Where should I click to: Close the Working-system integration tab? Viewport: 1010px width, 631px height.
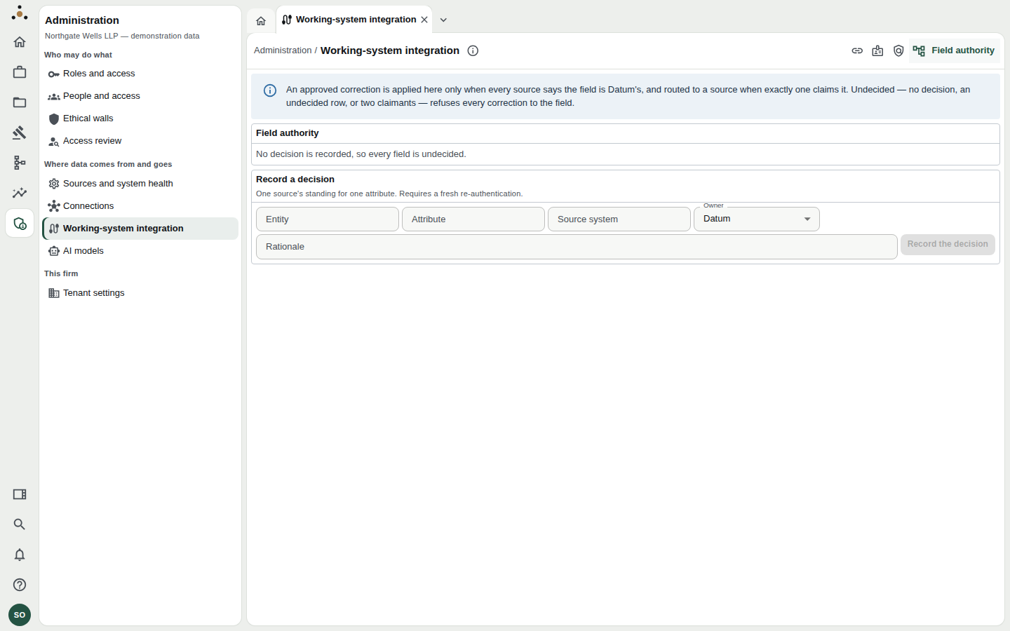click(424, 20)
